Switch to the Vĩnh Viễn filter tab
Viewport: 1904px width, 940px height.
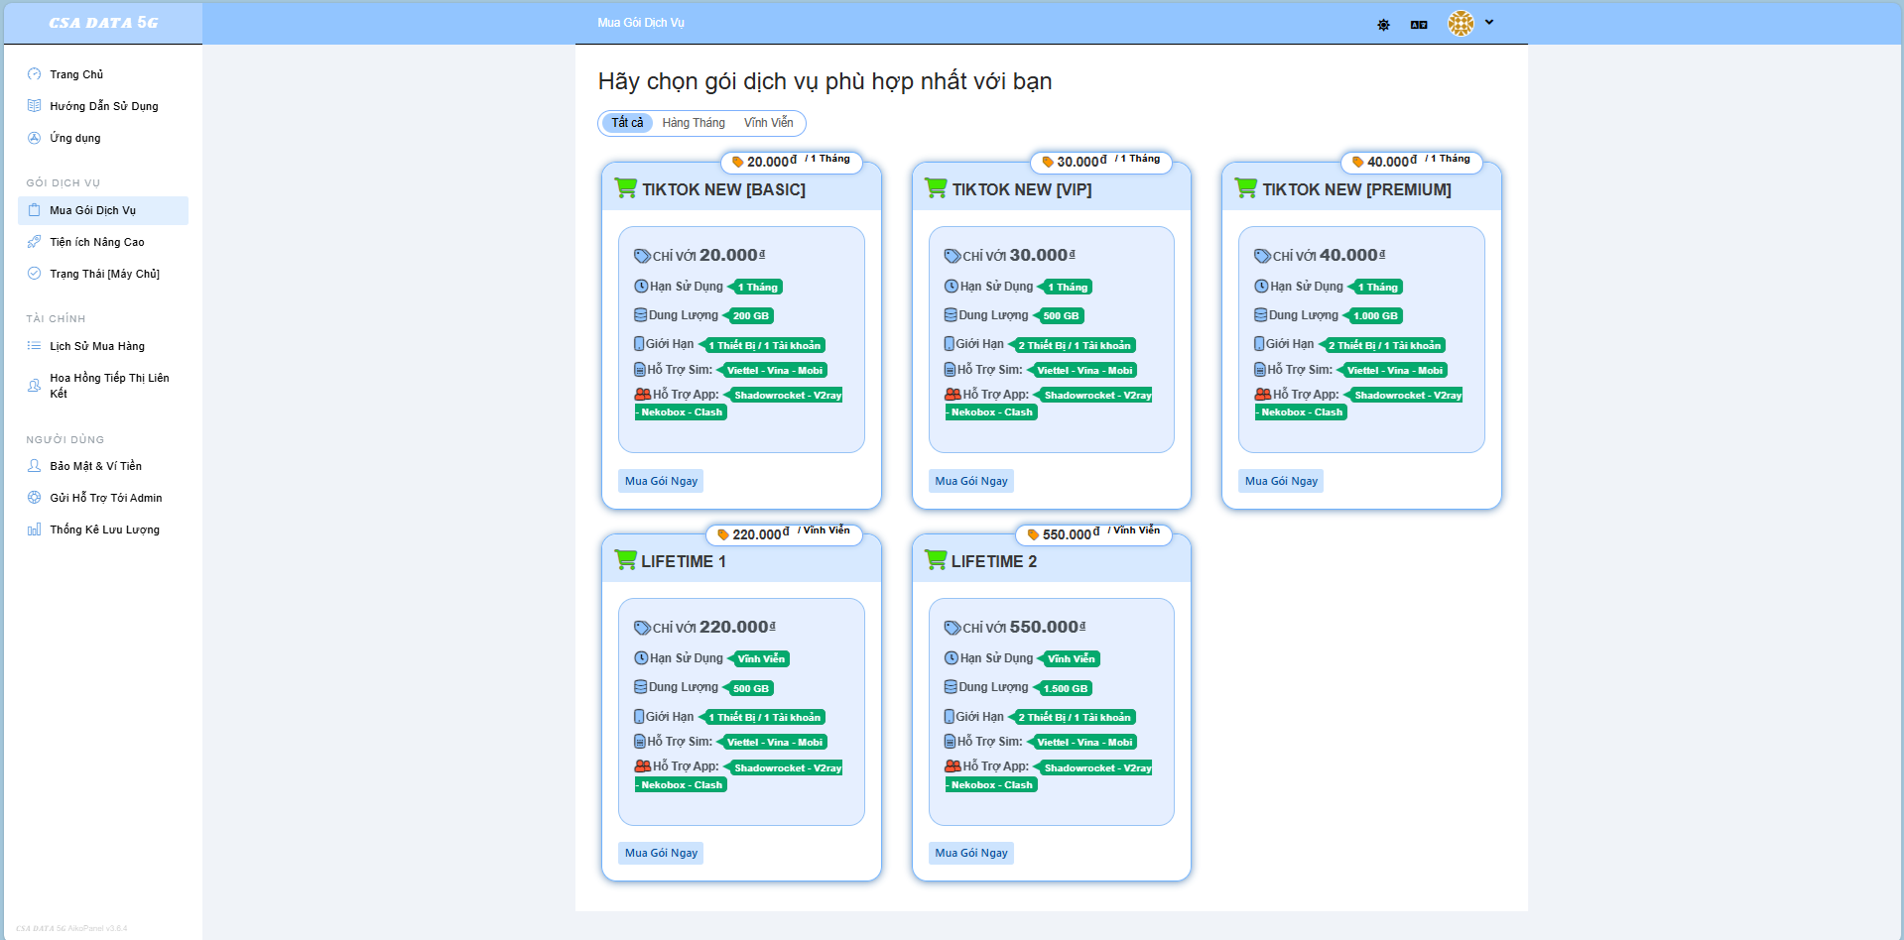tap(768, 123)
